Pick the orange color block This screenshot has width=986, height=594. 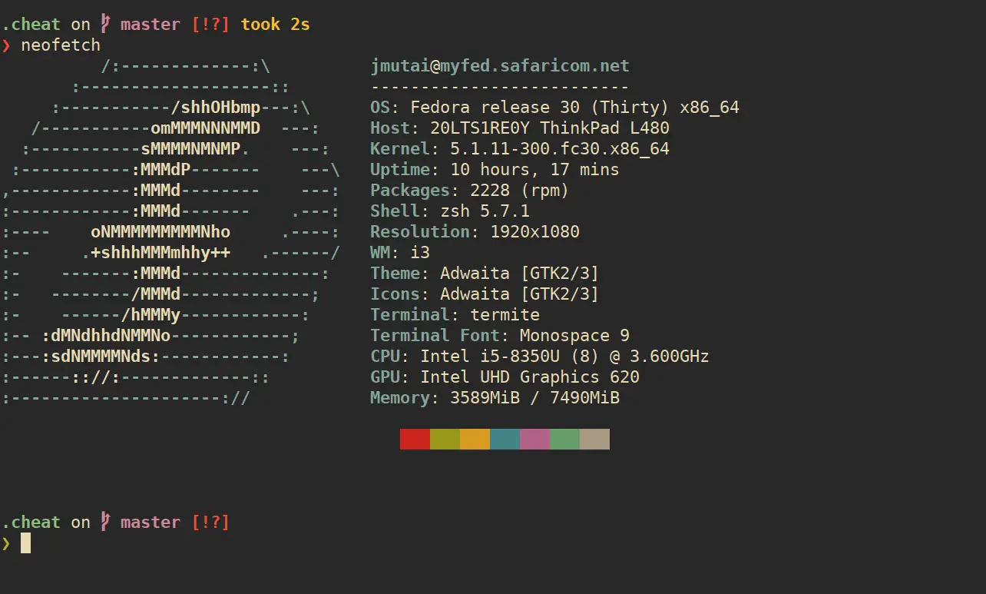pos(475,439)
